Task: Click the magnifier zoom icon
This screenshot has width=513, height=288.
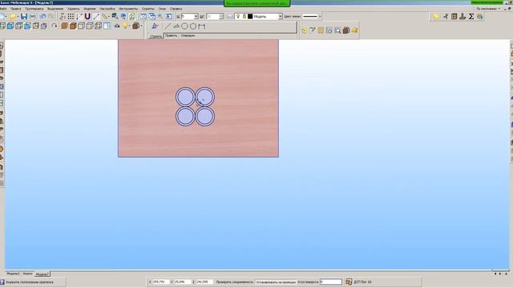Action: [x=160, y=16]
